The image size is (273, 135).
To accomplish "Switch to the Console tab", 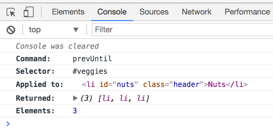I will [x=112, y=12].
